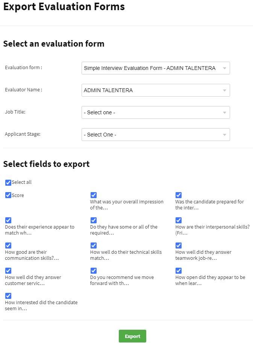Toggle the Select all checkbox
Image resolution: width=253 pixels, height=344 pixels.
click(8, 183)
